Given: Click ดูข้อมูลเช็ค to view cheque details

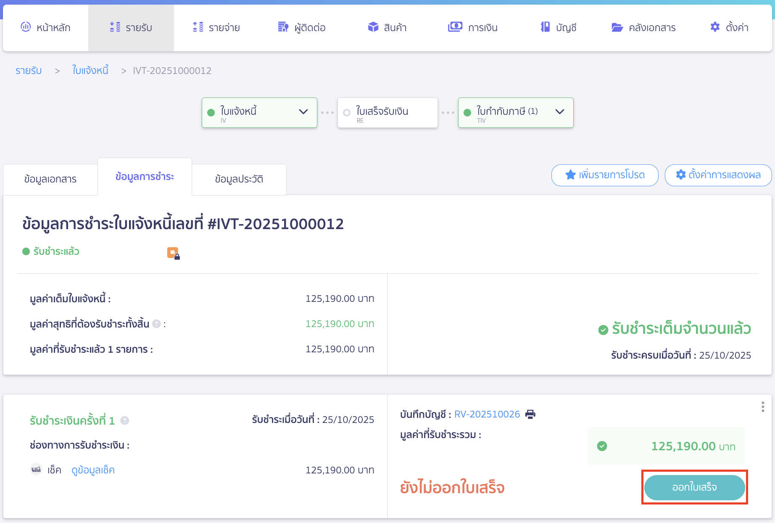Looking at the screenshot, I should pyautogui.click(x=93, y=470).
